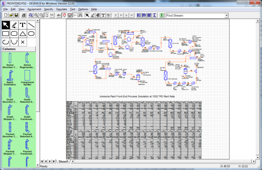Screen dimensions: 262x170
Task: Open the Find Stream dropdown arrow
Action: pyautogui.click(x=226, y=16)
